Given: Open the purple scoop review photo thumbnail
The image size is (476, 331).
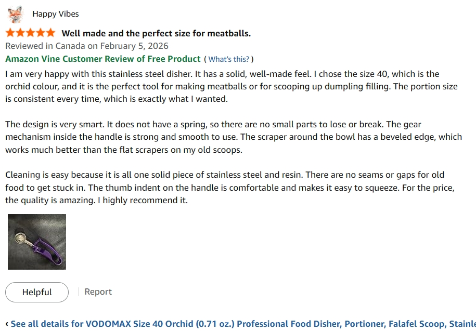Looking at the screenshot, I should [37, 242].
